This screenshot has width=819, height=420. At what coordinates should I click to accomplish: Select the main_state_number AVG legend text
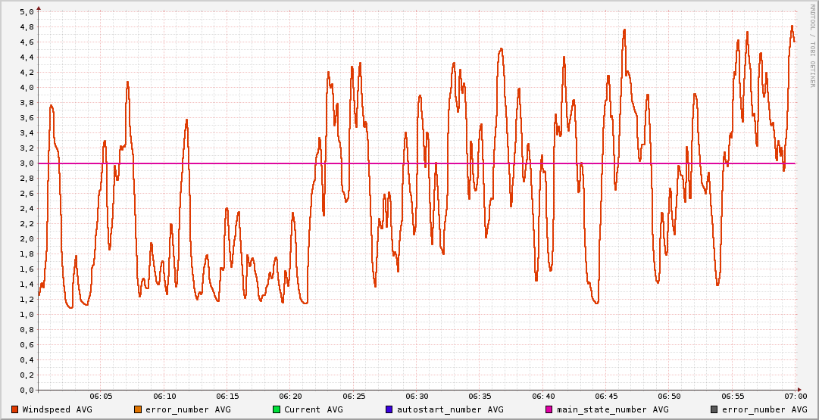[612, 409]
